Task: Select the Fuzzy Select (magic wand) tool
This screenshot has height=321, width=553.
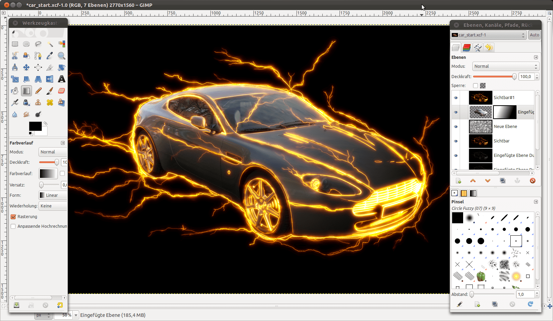Action: [x=50, y=44]
